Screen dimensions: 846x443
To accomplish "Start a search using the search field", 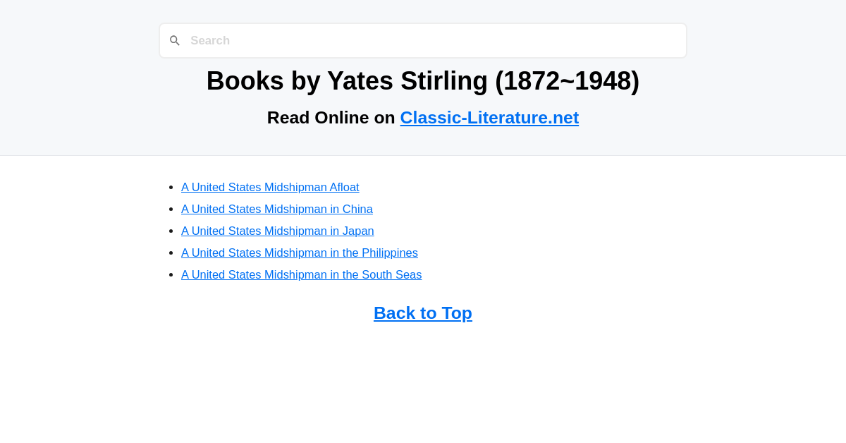I will [423, 40].
